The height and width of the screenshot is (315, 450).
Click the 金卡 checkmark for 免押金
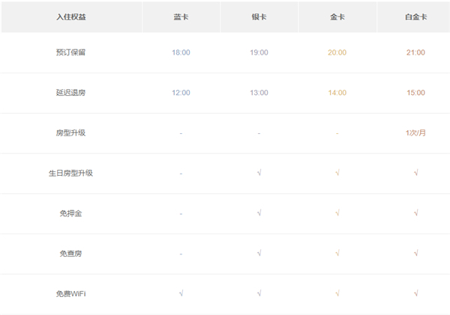[x=337, y=213]
